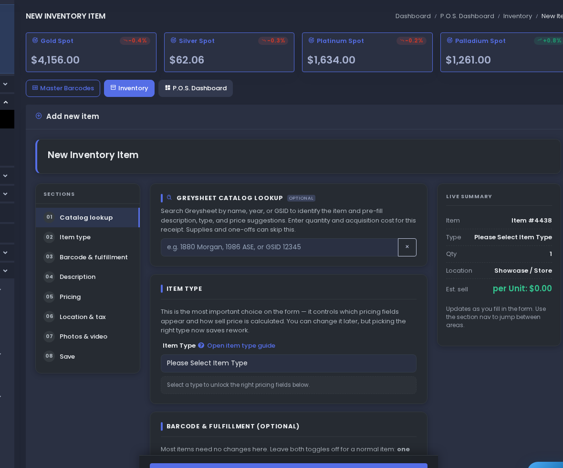Go to the Barcode & fulfillment section
Image resolution: width=563 pixels, height=468 pixels.
88,257
